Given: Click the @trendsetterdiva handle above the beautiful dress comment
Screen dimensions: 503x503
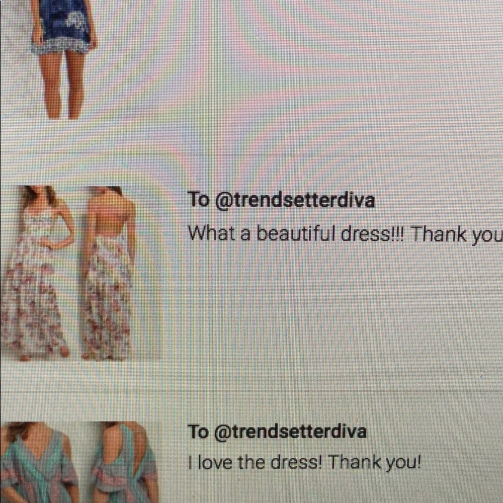Looking at the screenshot, I should click(294, 201).
